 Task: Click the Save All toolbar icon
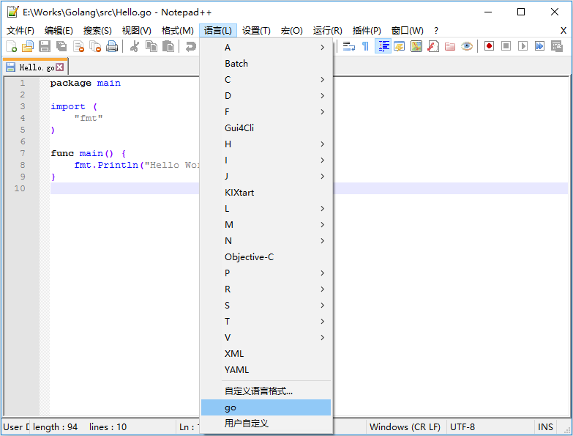(x=61, y=46)
